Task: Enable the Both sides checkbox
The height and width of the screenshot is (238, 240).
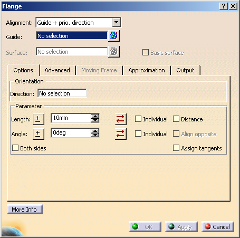Action: [15, 148]
